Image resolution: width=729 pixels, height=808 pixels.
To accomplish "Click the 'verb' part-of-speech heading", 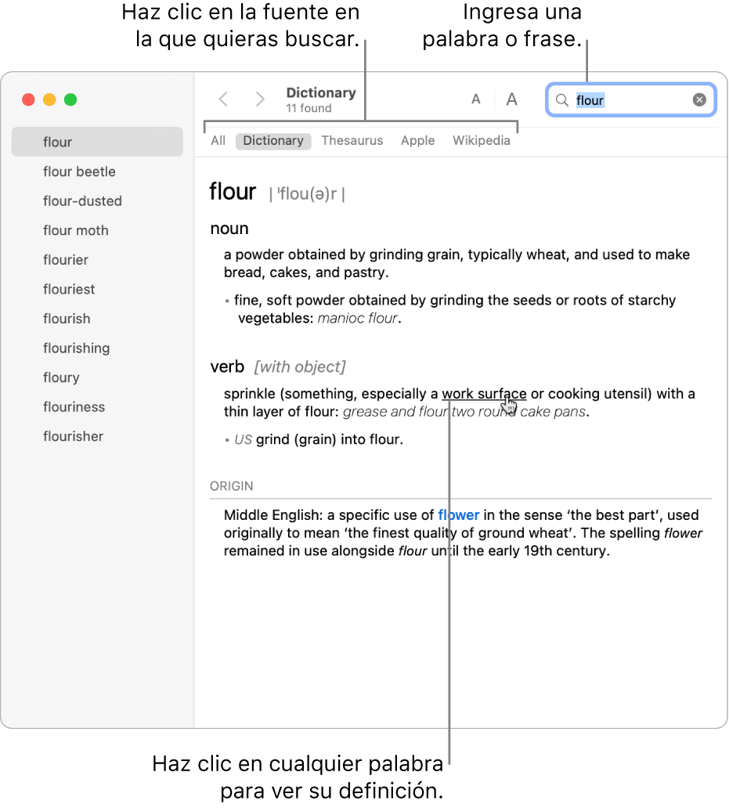I will [227, 366].
